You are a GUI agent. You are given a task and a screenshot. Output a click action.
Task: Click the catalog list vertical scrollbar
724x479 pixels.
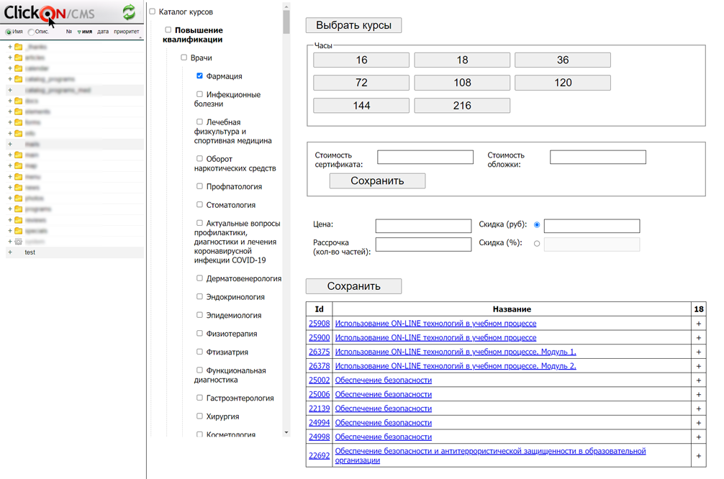[x=286, y=216]
